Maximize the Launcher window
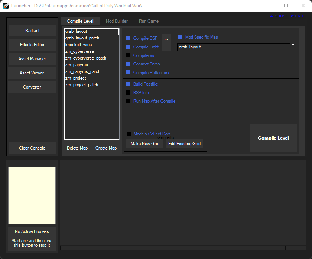 286,6
